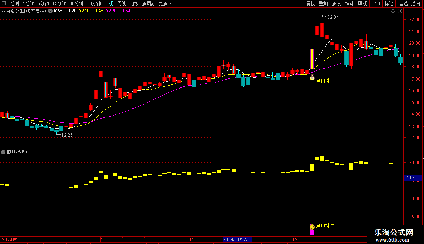Click the 统计 statistics button
The height and width of the screenshot is (244, 424).
coord(349,3)
